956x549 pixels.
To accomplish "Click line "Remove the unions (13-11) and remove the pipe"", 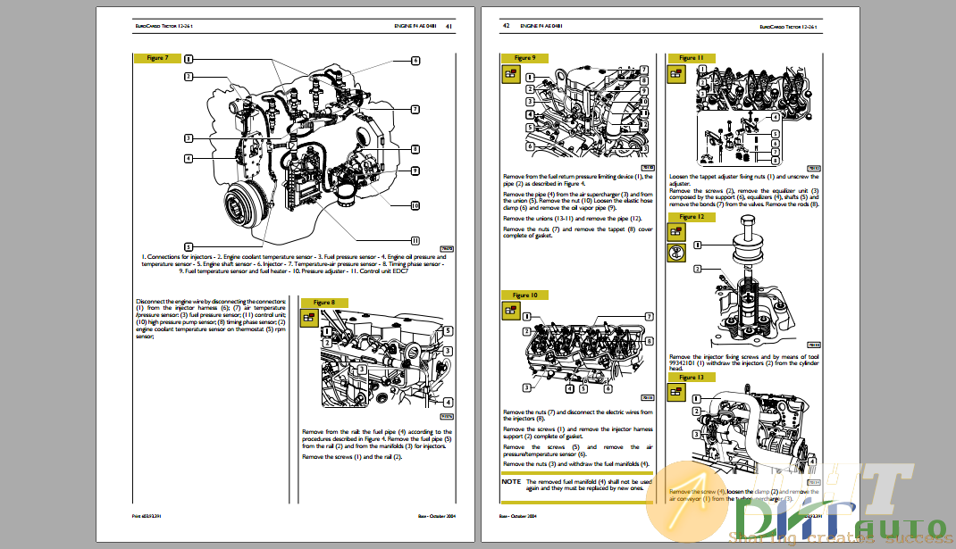I will [572, 218].
